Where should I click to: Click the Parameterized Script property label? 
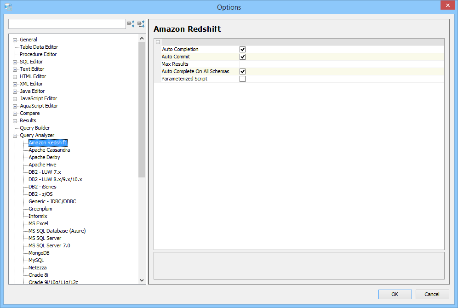[x=184, y=79]
